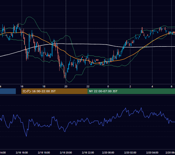
Task: Click the 16 hour label on price chart axis
Action: 22,87
